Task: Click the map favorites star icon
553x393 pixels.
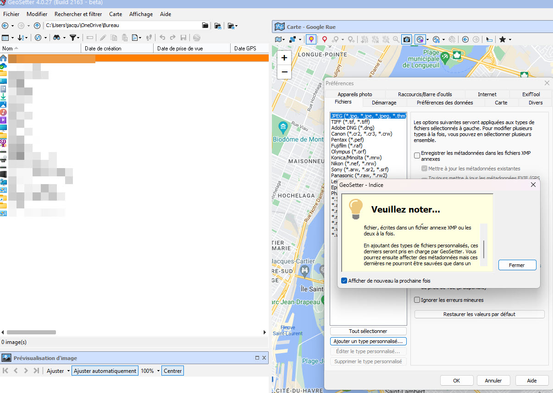Action: pyautogui.click(x=502, y=40)
